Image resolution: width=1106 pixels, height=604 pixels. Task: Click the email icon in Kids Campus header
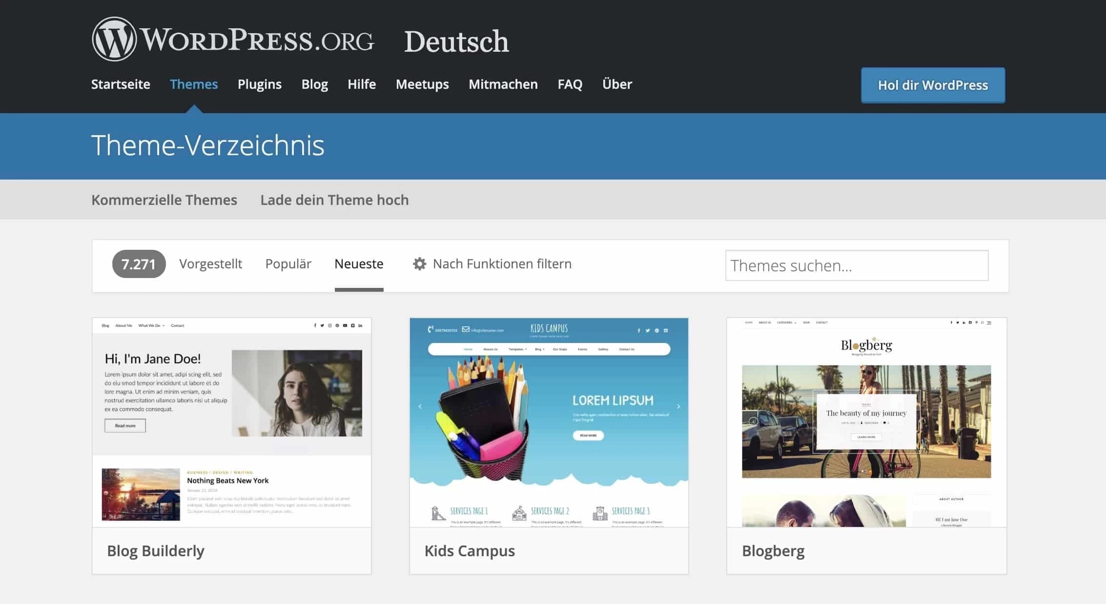point(466,330)
